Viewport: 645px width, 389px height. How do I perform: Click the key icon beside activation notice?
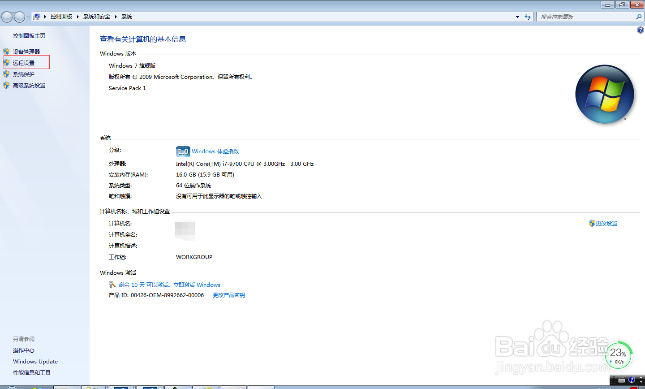tap(112, 285)
